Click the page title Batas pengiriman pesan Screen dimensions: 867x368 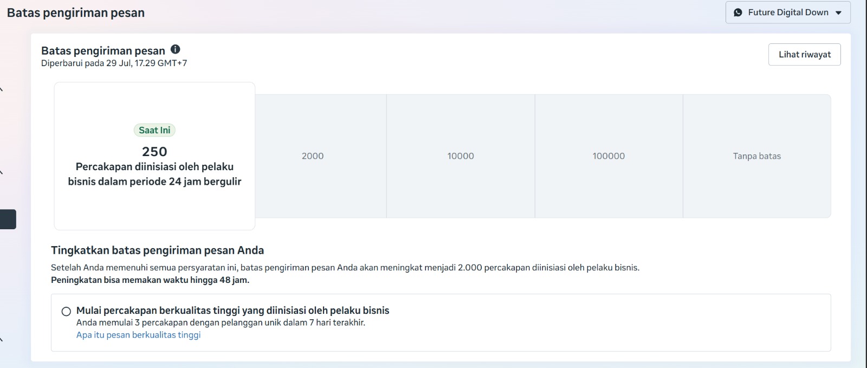[76, 13]
